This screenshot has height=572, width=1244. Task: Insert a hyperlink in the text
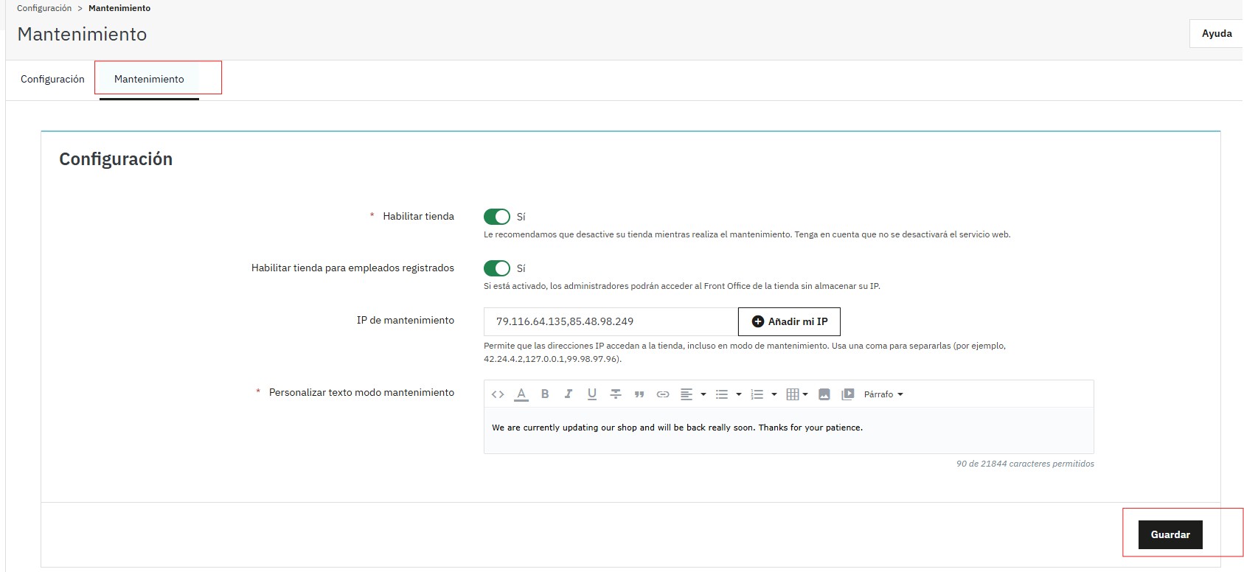point(663,394)
